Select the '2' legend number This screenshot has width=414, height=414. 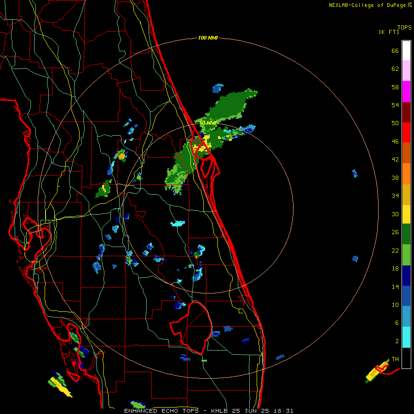click(397, 341)
